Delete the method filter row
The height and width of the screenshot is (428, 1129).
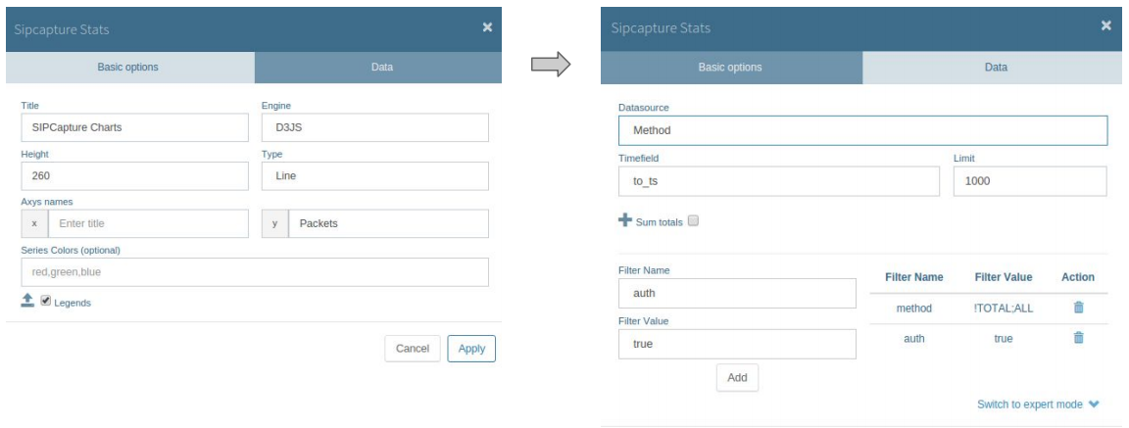click(1078, 308)
